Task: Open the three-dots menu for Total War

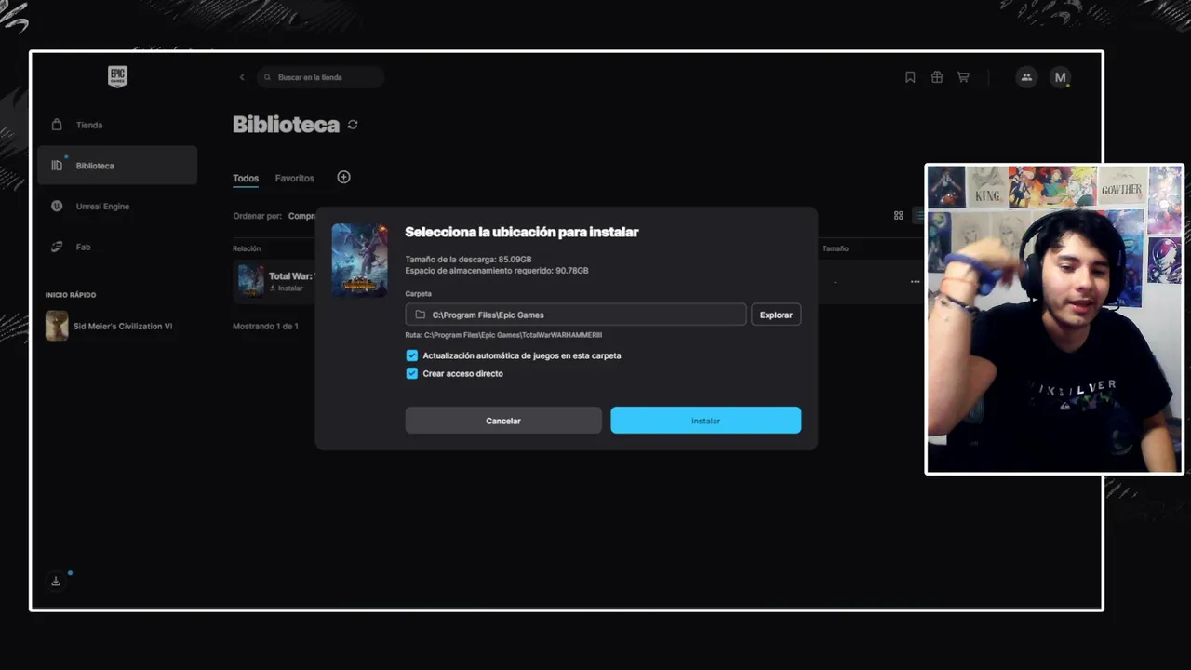Action: tap(915, 282)
